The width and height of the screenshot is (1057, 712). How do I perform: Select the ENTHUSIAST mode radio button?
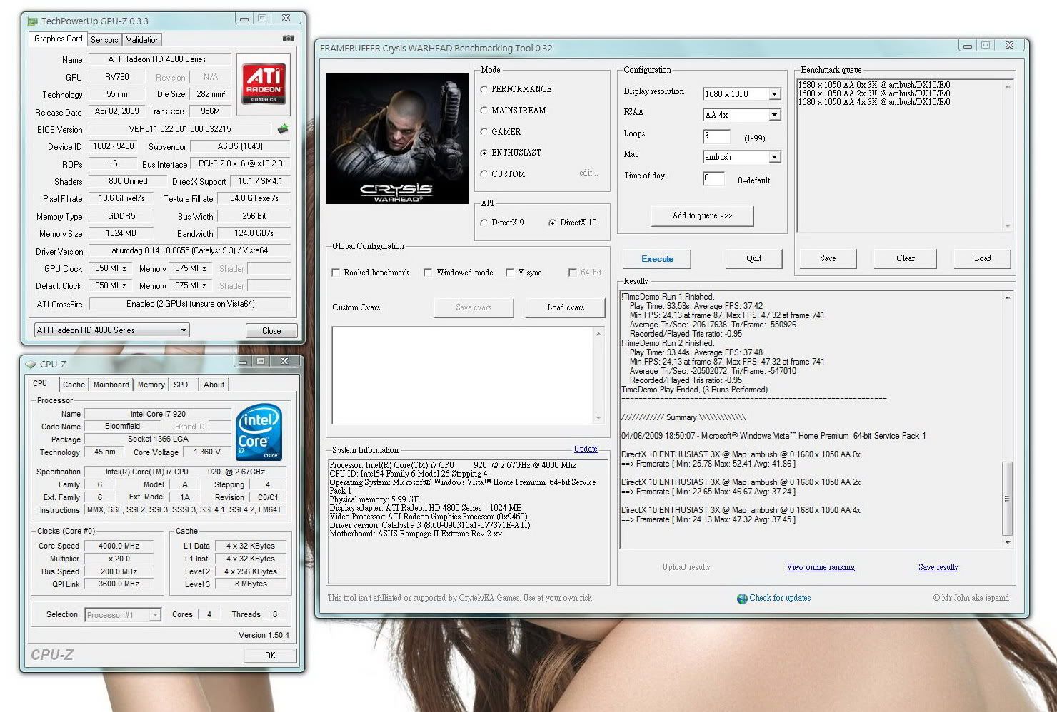tap(484, 153)
